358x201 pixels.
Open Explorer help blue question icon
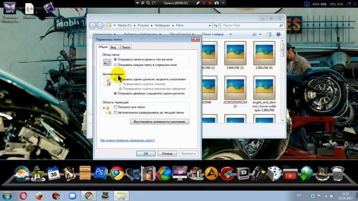pyautogui.click(x=279, y=34)
